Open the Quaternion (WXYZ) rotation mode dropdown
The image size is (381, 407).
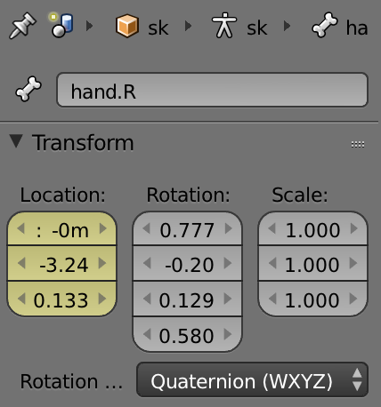(x=252, y=379)
